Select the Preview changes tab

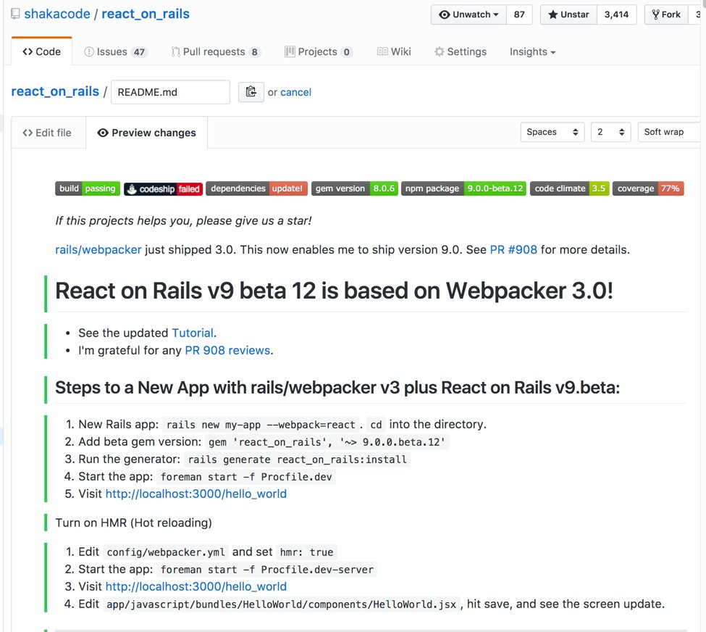coord(147,133)
